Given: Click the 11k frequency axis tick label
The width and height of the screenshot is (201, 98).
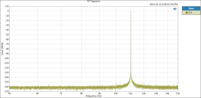Looking at the screenshot, I should [x=130, y=93].
